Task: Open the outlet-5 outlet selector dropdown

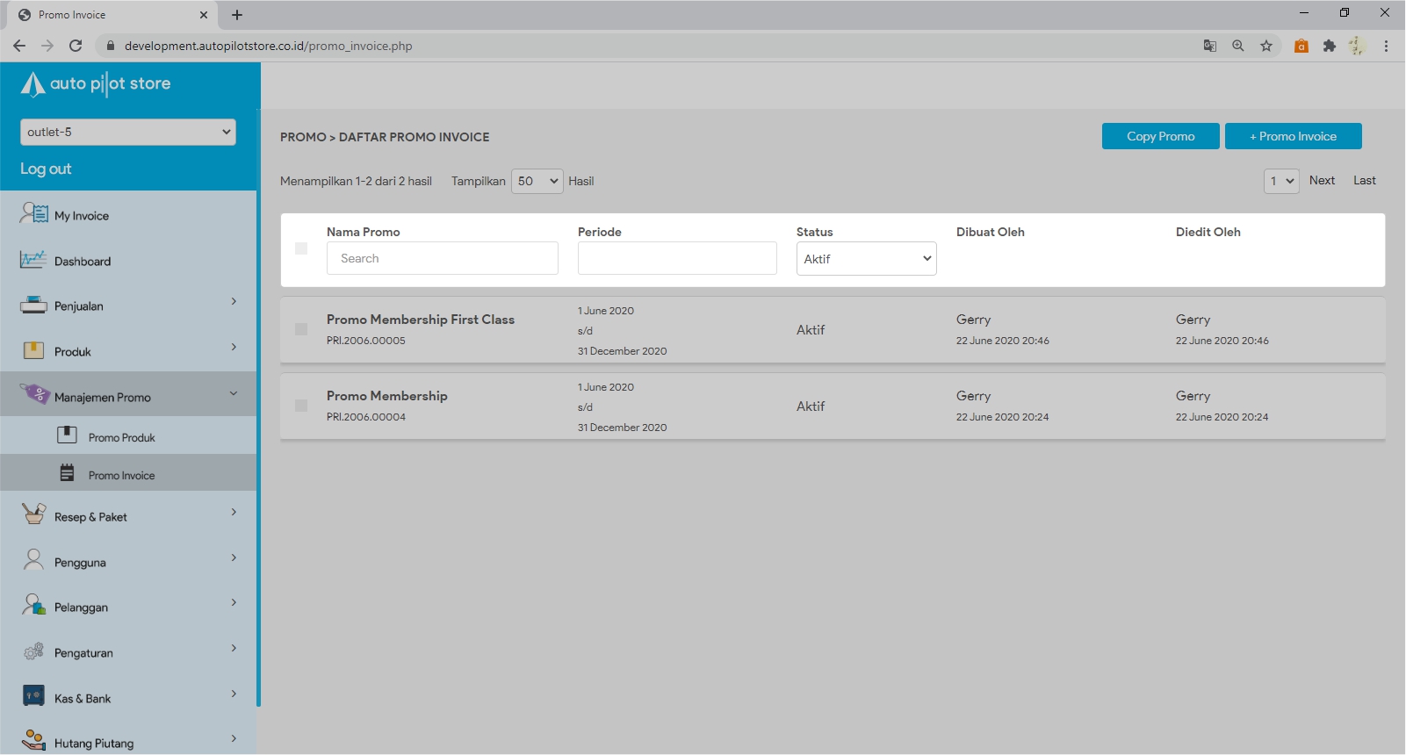Action: tap(128, 132)
